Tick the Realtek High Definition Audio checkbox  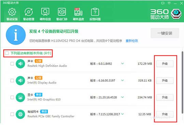(x=12, y=64)
